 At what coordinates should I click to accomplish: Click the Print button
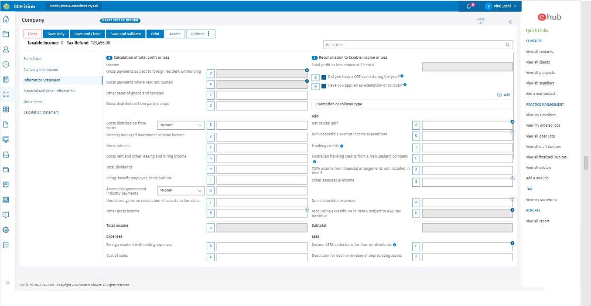pyautogui.click(x=155, y=34)
